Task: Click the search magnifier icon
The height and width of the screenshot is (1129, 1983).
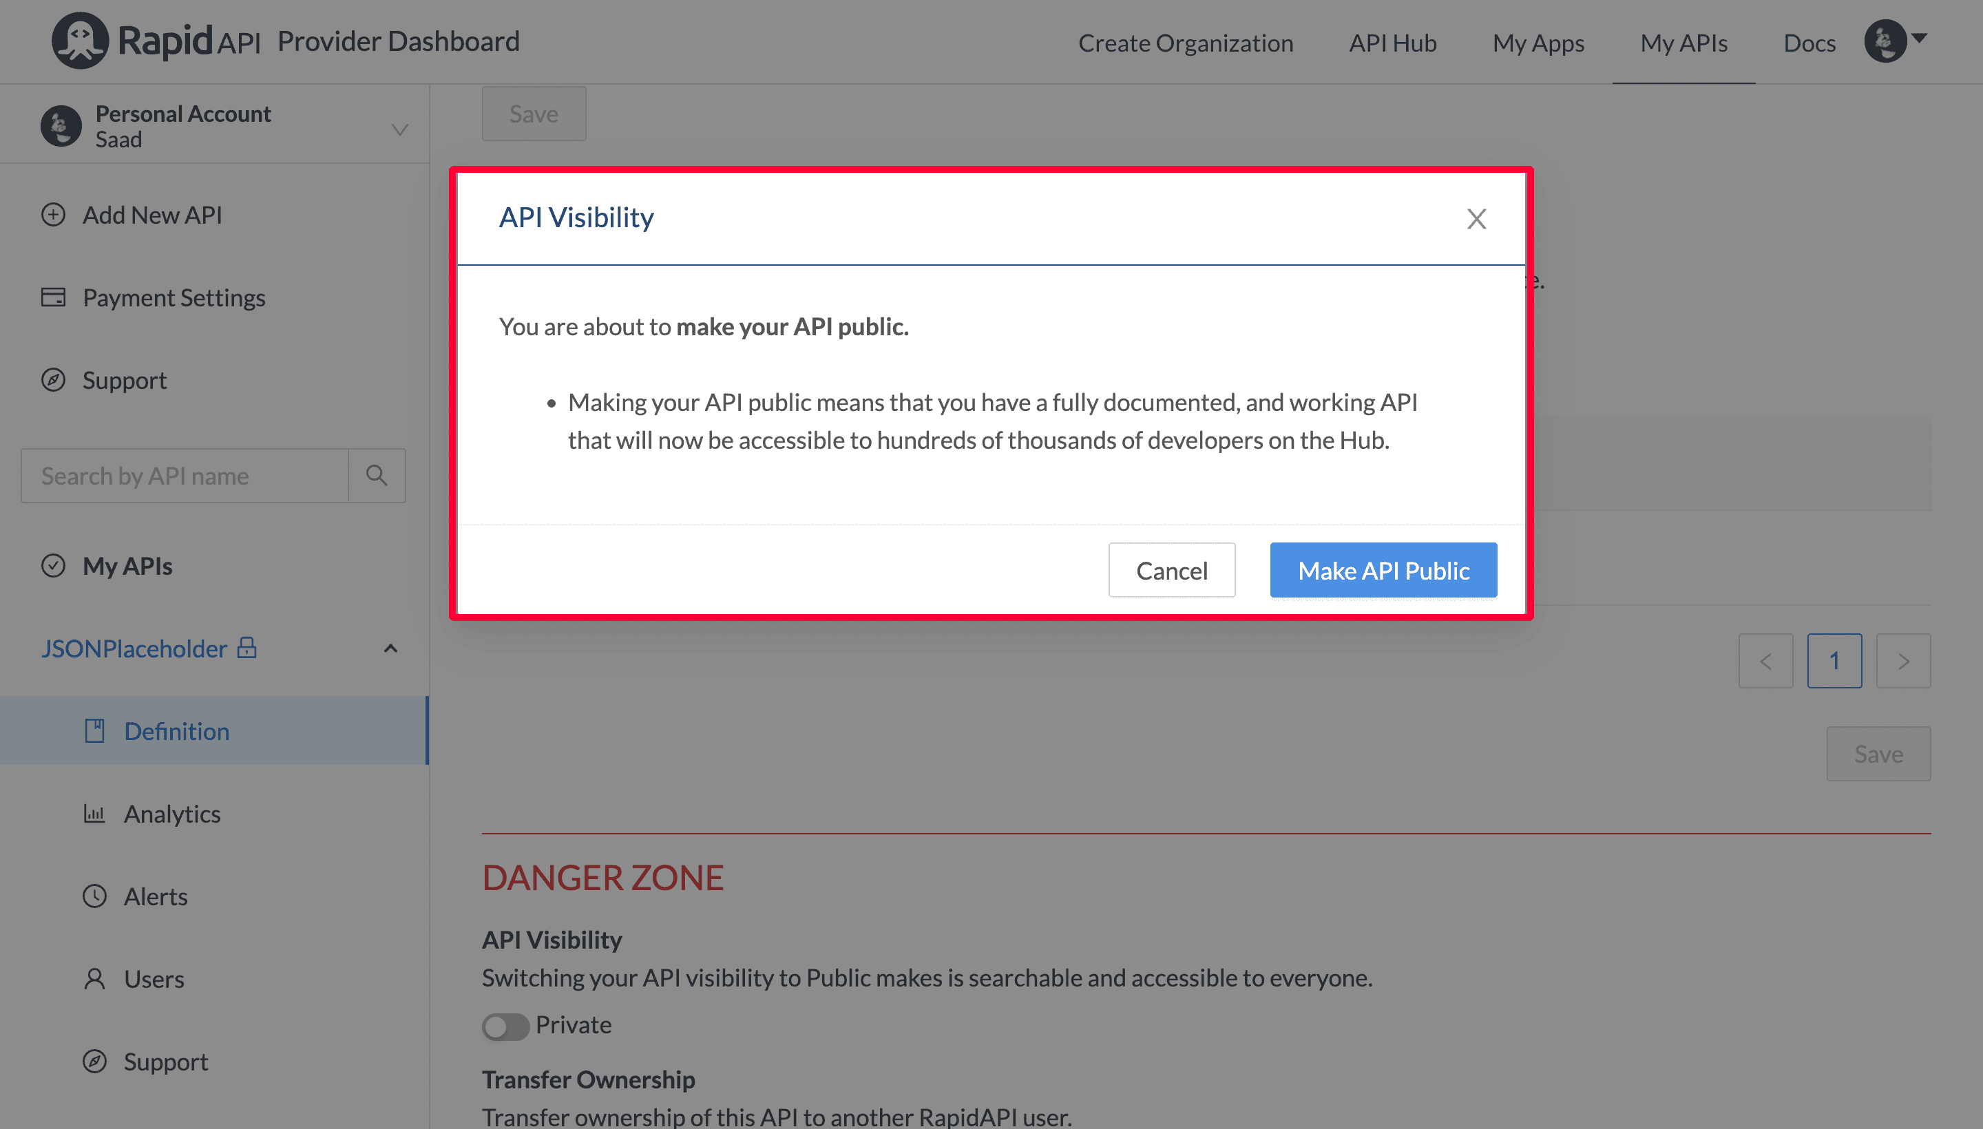Action: coord(379,474)
